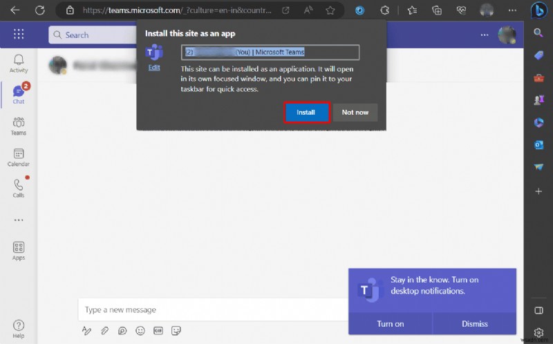Switch to the Chat section
The image size is (553, 344).
point(19,95)
